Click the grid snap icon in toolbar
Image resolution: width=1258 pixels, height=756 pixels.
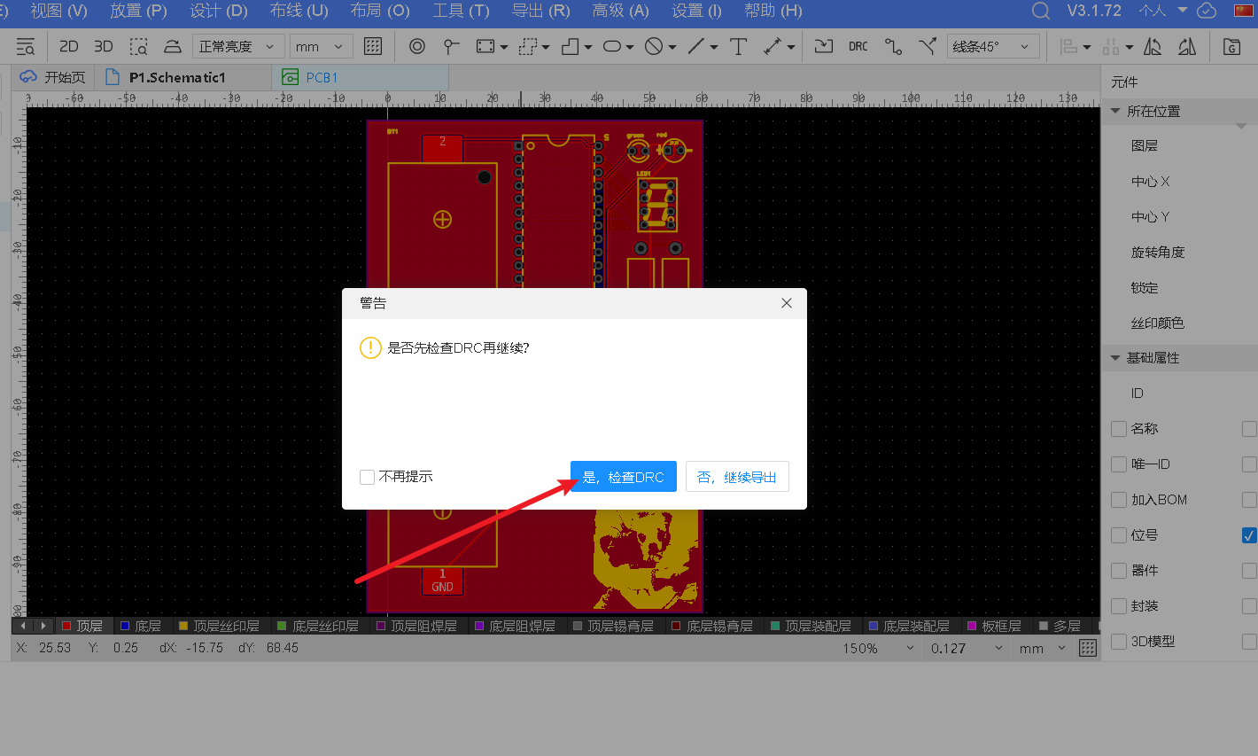373,46
